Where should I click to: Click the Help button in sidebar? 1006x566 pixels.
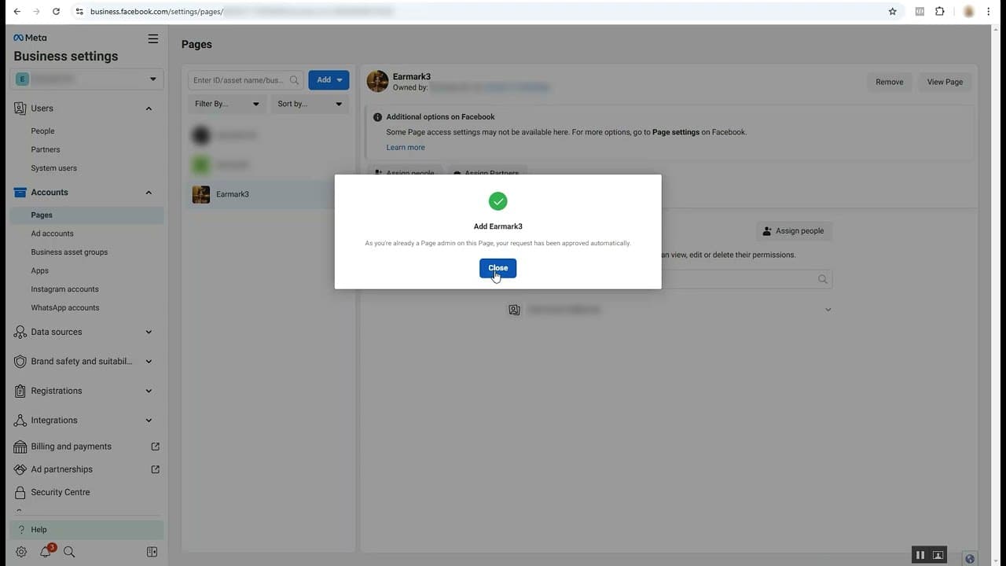pos(87,530)
